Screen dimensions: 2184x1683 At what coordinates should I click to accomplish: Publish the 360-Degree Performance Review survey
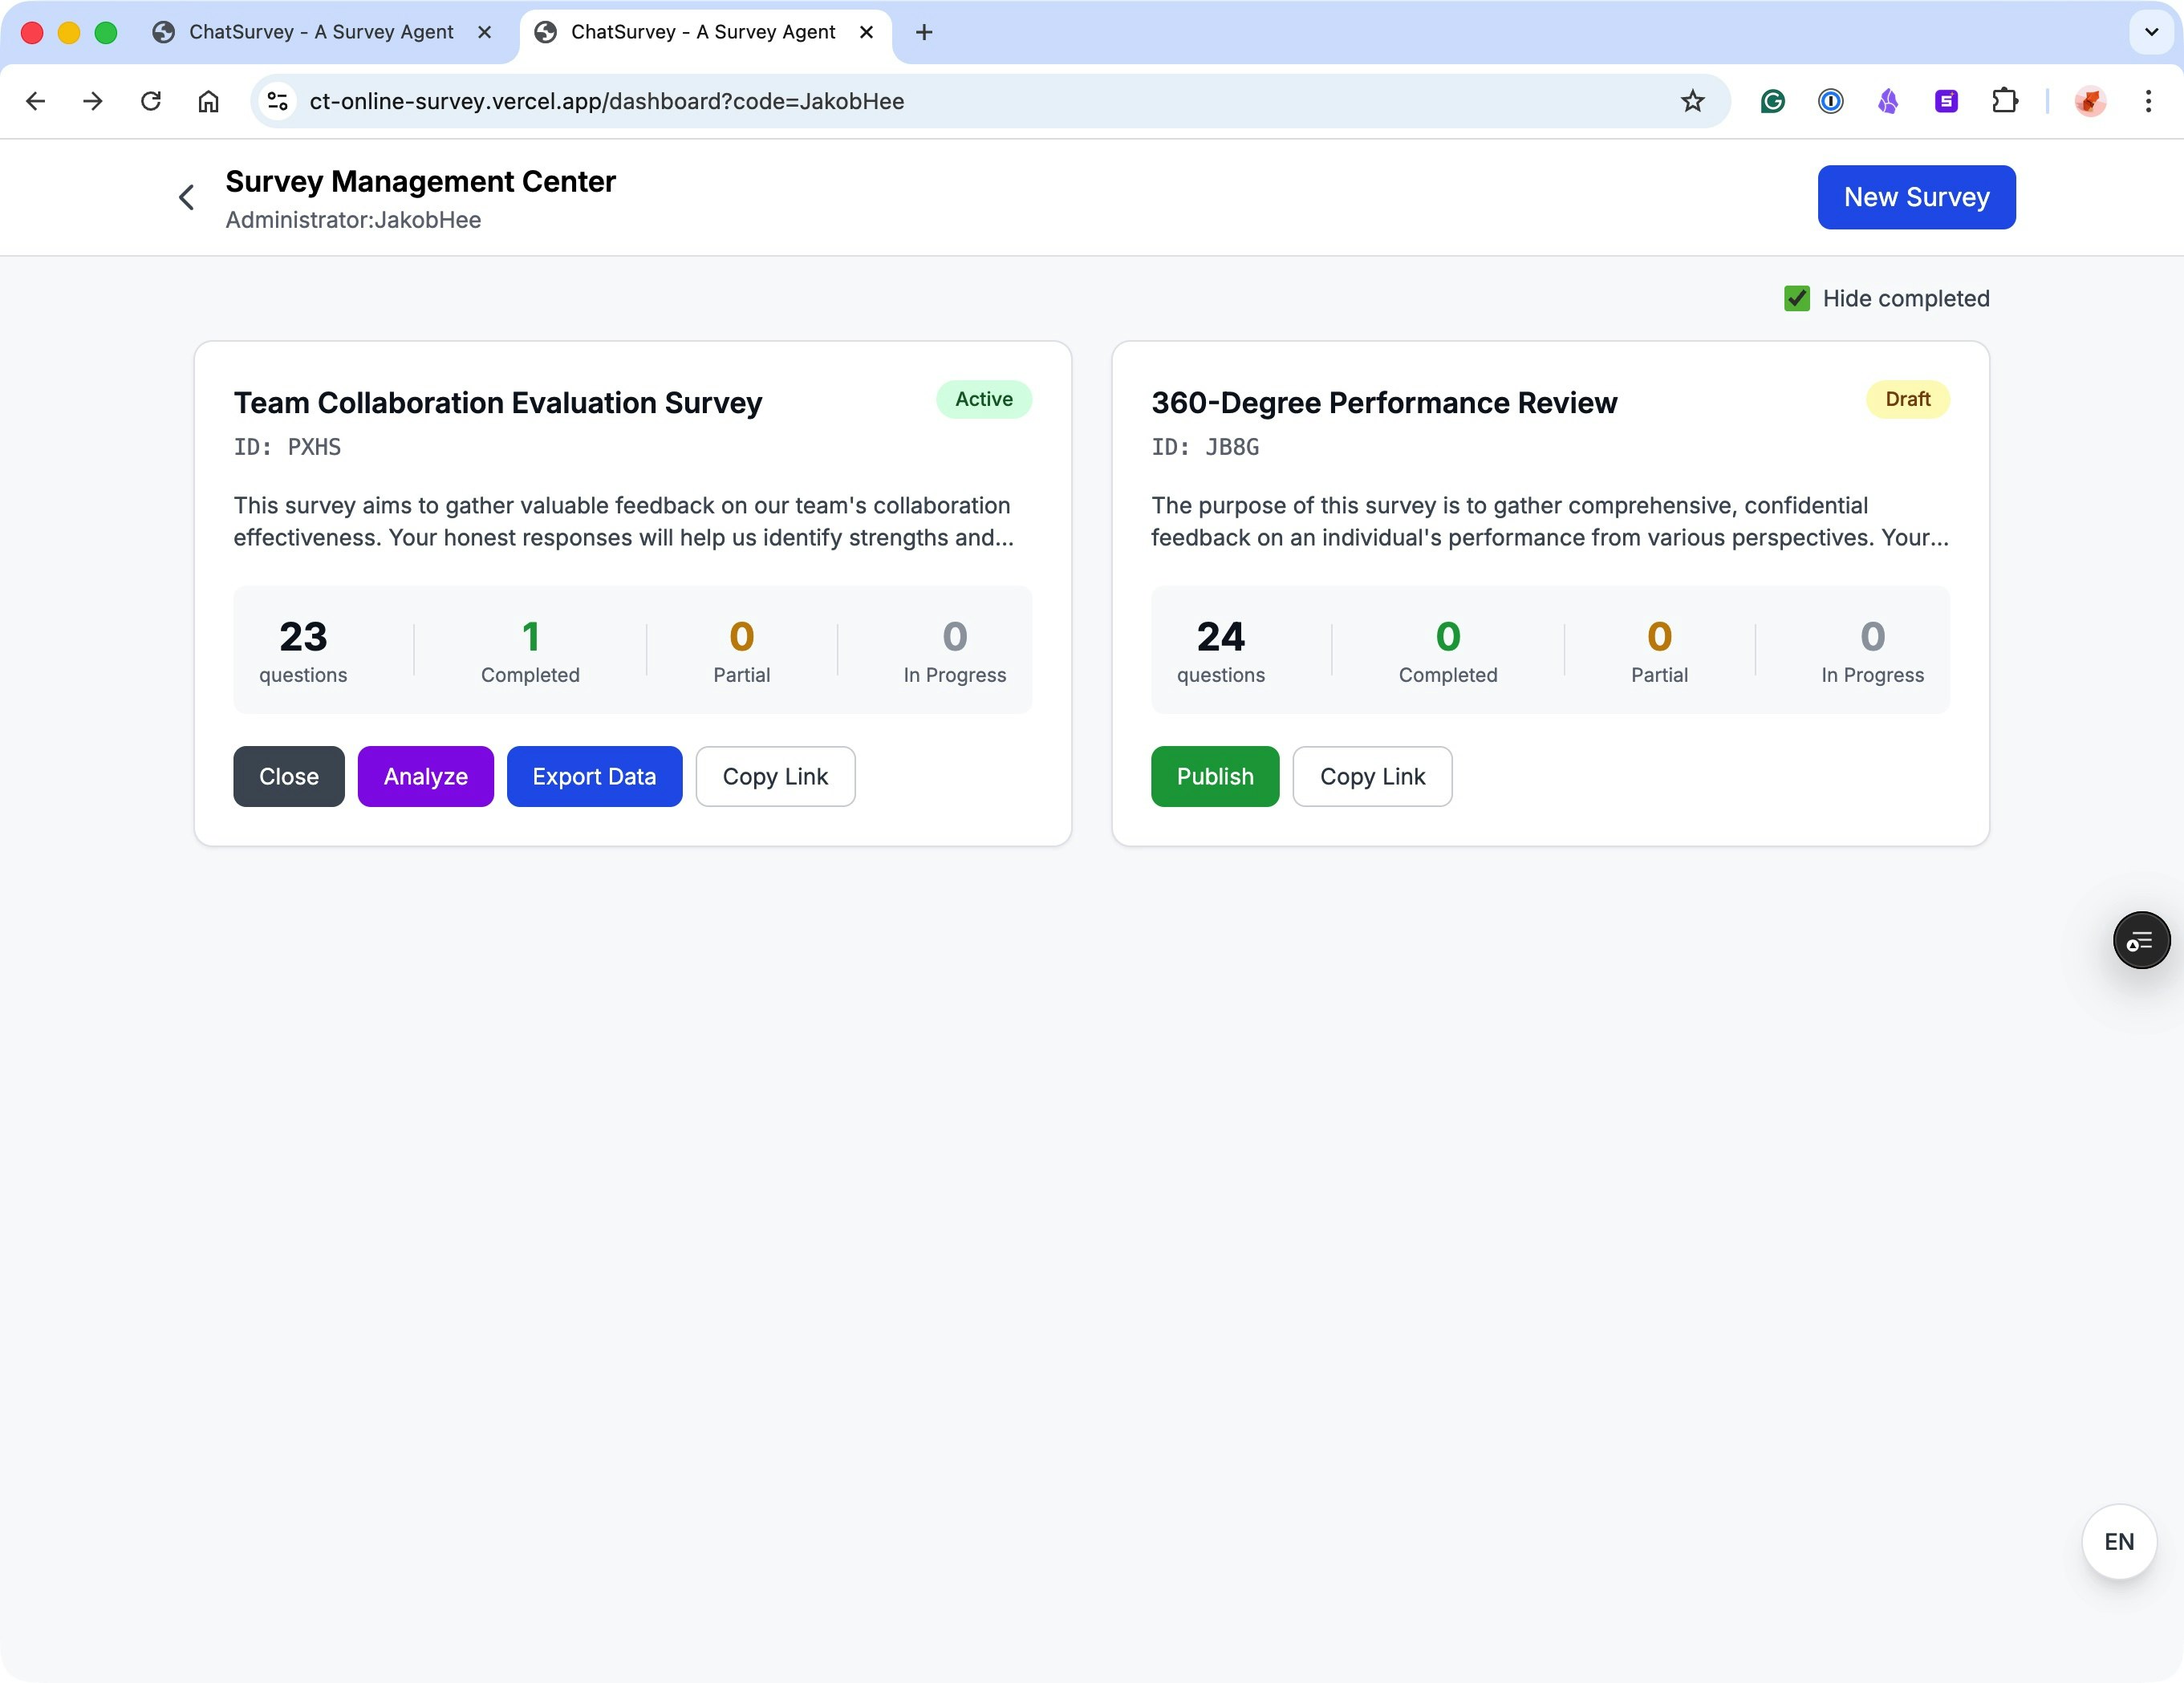pyautogui.click(x=1214, y=776)
